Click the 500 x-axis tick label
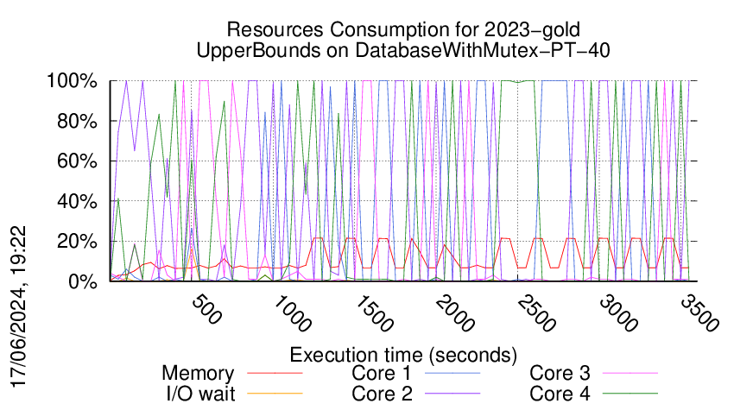Viewport: 734px width, 410px height. point(206,309)
